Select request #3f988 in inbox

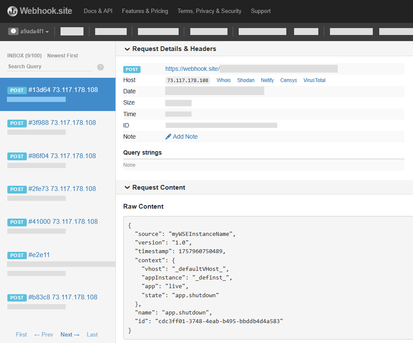[x=58, y=127]
